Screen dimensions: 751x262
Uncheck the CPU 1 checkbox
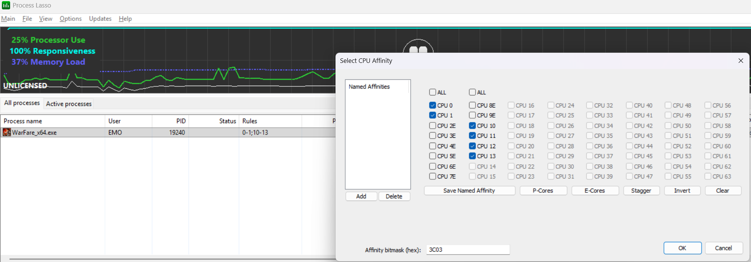point(433,115)
